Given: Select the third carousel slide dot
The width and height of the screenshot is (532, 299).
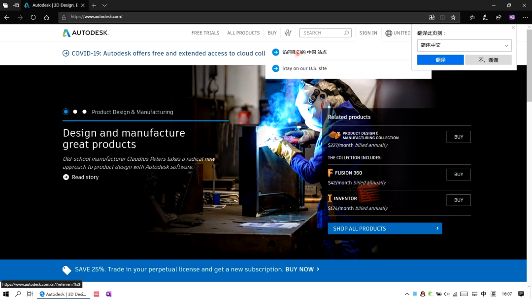Looking at the screenshot, I should [x=85, y=112].
